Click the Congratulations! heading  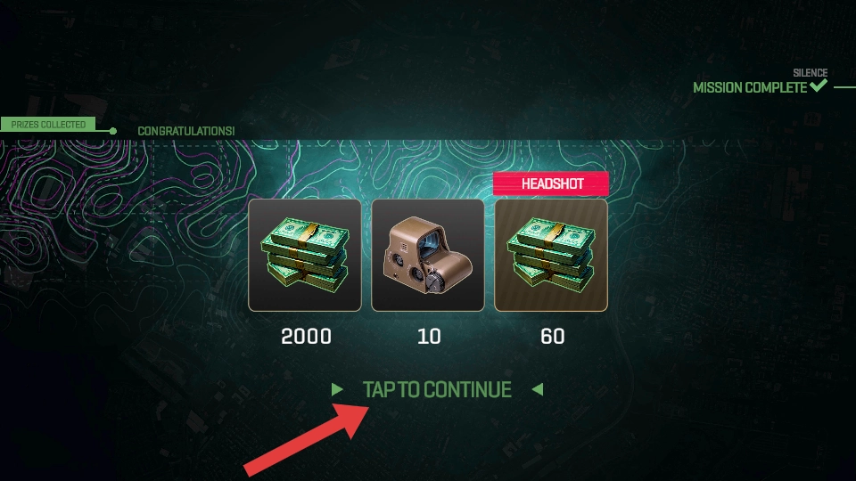point(186,131)
